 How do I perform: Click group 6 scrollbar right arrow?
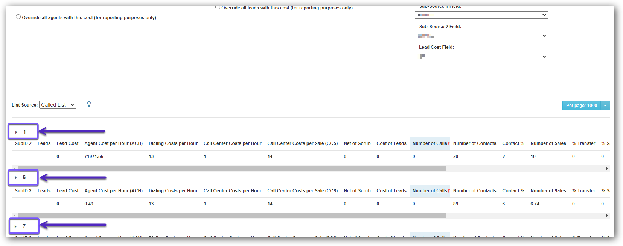(607, 216)
